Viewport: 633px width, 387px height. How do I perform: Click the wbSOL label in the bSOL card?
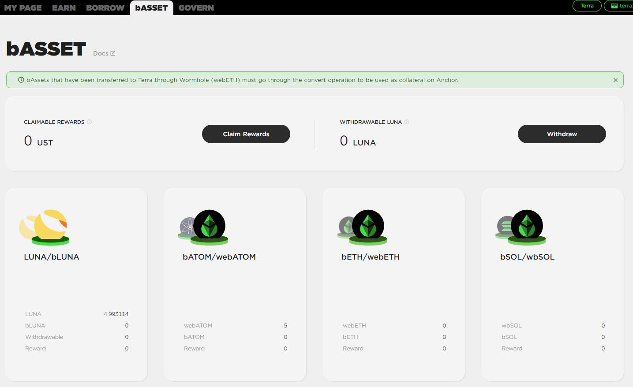512,326
